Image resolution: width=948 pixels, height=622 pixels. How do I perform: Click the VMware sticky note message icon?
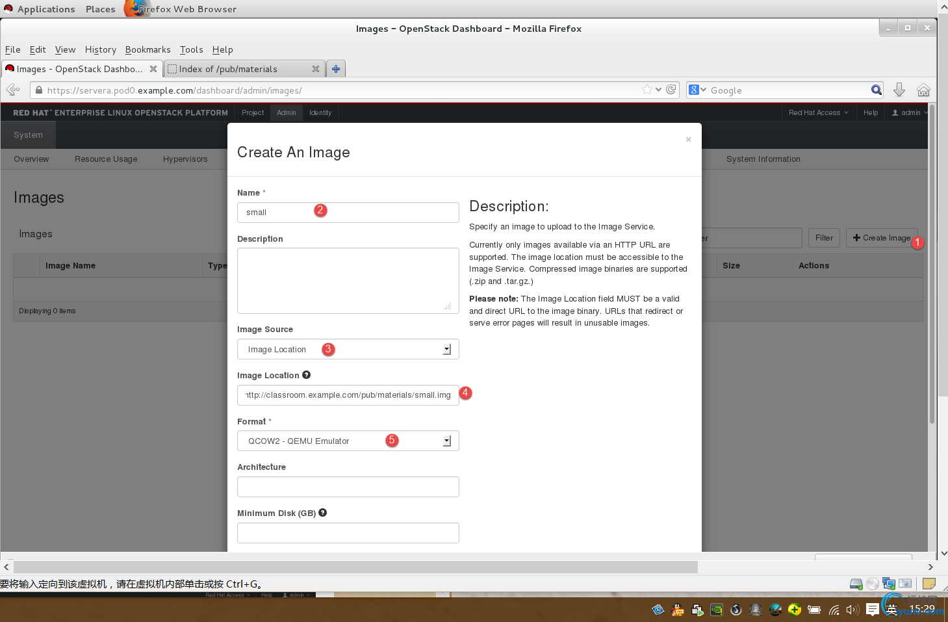[x=929, y=584]
